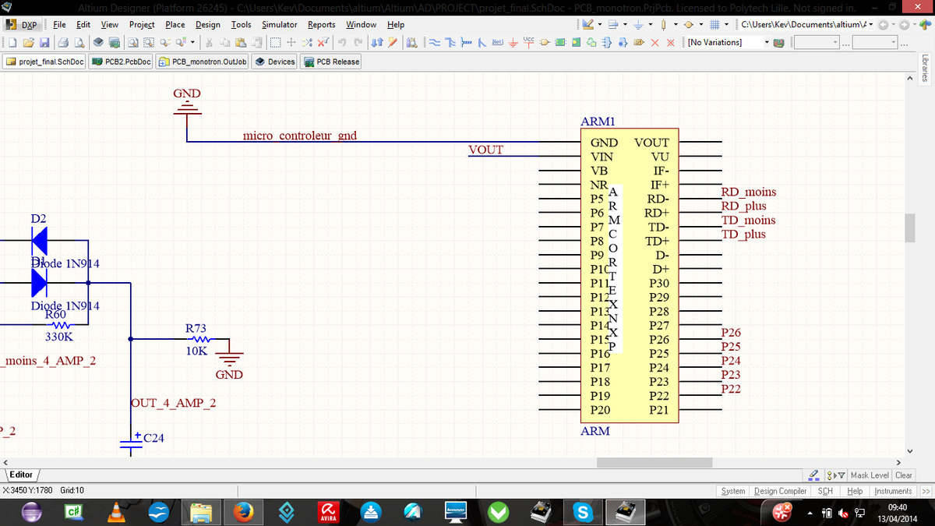Viewport: 935px width, 526px height.
Task: Click the Open document folder icon
Action: point(29,42)
